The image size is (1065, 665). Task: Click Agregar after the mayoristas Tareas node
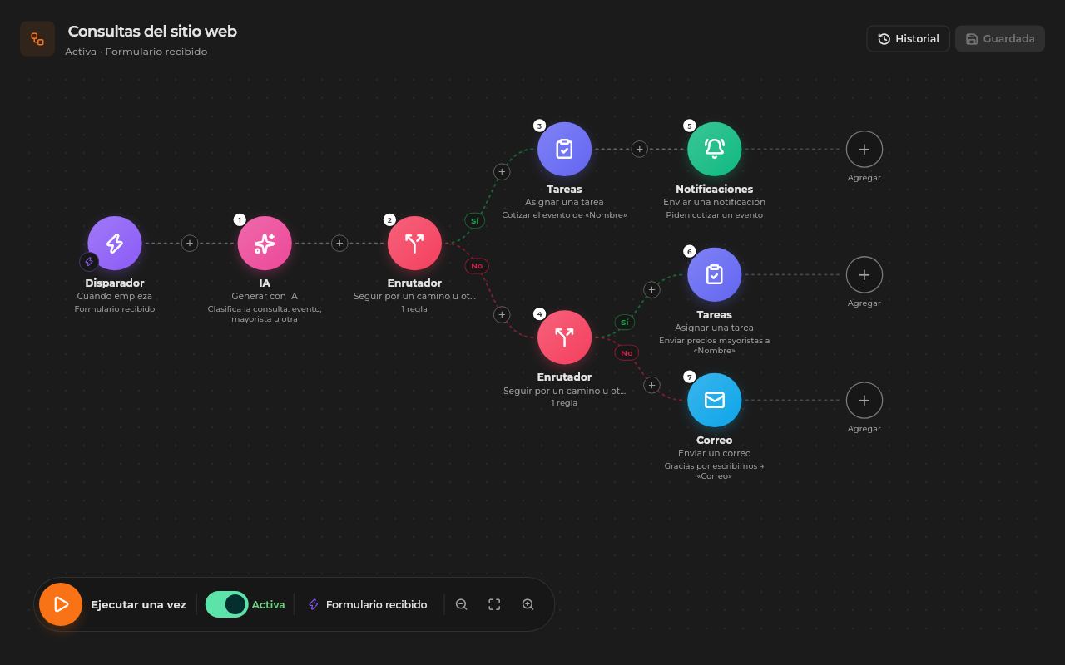tap(864, 275)
